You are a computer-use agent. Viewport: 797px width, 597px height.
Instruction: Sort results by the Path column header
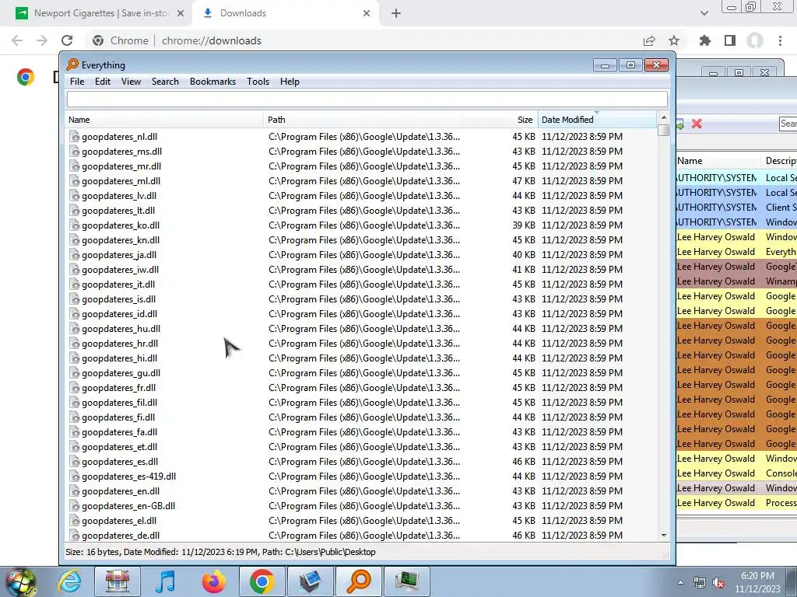point(363,119)
